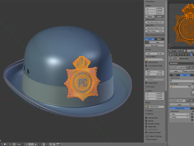The image size is (194, 146).
Task: Adjust Subdivisions View level slider
Action: tap(179, 114)
